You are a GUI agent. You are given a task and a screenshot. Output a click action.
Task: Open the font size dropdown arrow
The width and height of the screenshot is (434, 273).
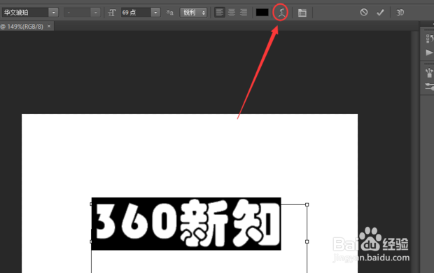pos(155,13)
